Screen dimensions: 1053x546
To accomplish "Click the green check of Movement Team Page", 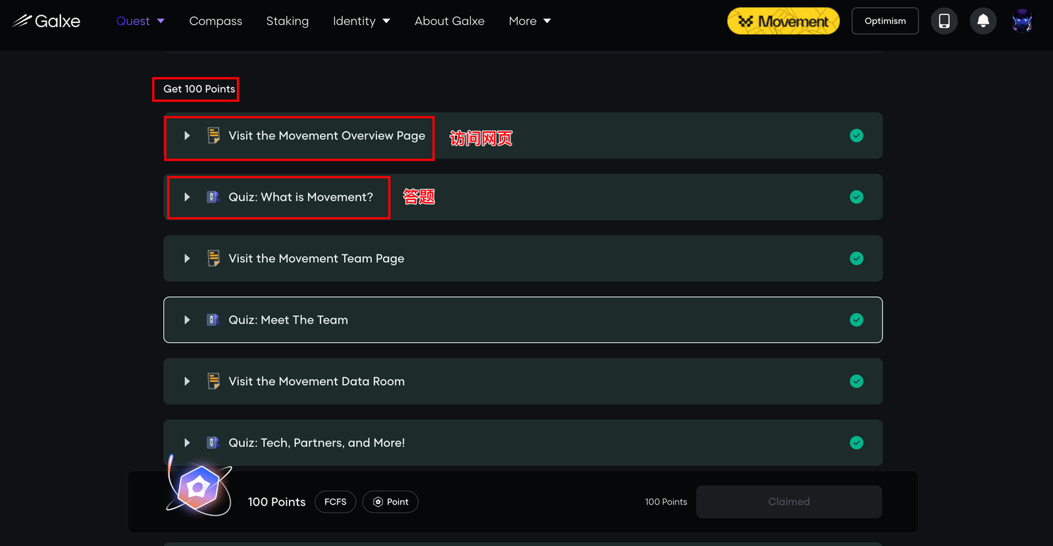I will 856,259.
